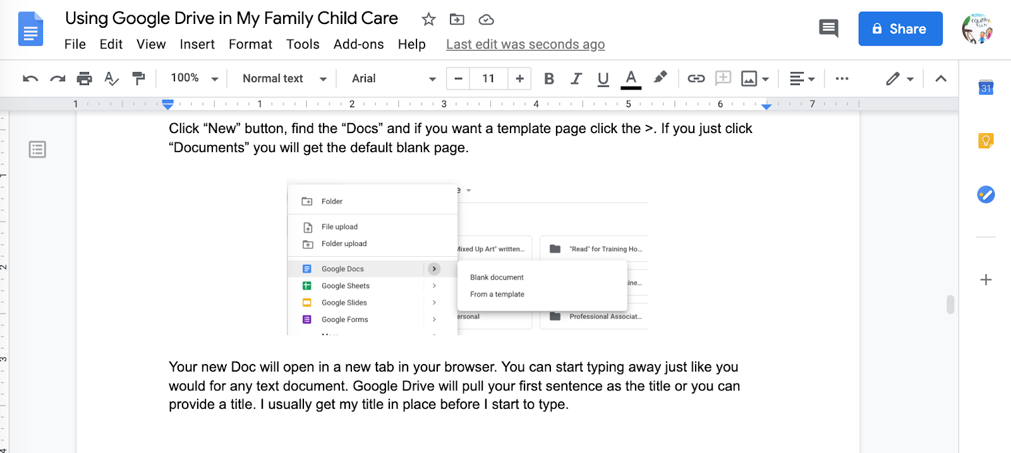1011x453 pixels.
Task: Insert a link
Action: coord(696,79)
